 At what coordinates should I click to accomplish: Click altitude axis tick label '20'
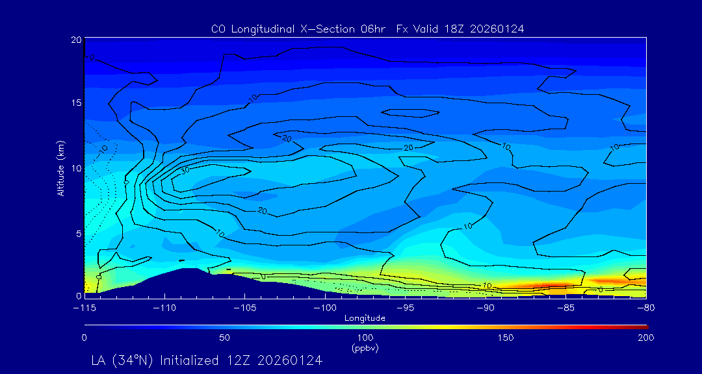click(77, 40)
